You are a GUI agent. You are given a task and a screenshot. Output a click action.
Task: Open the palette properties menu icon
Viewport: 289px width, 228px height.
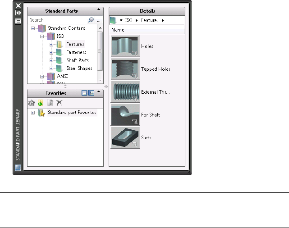(x=18, y=21)
